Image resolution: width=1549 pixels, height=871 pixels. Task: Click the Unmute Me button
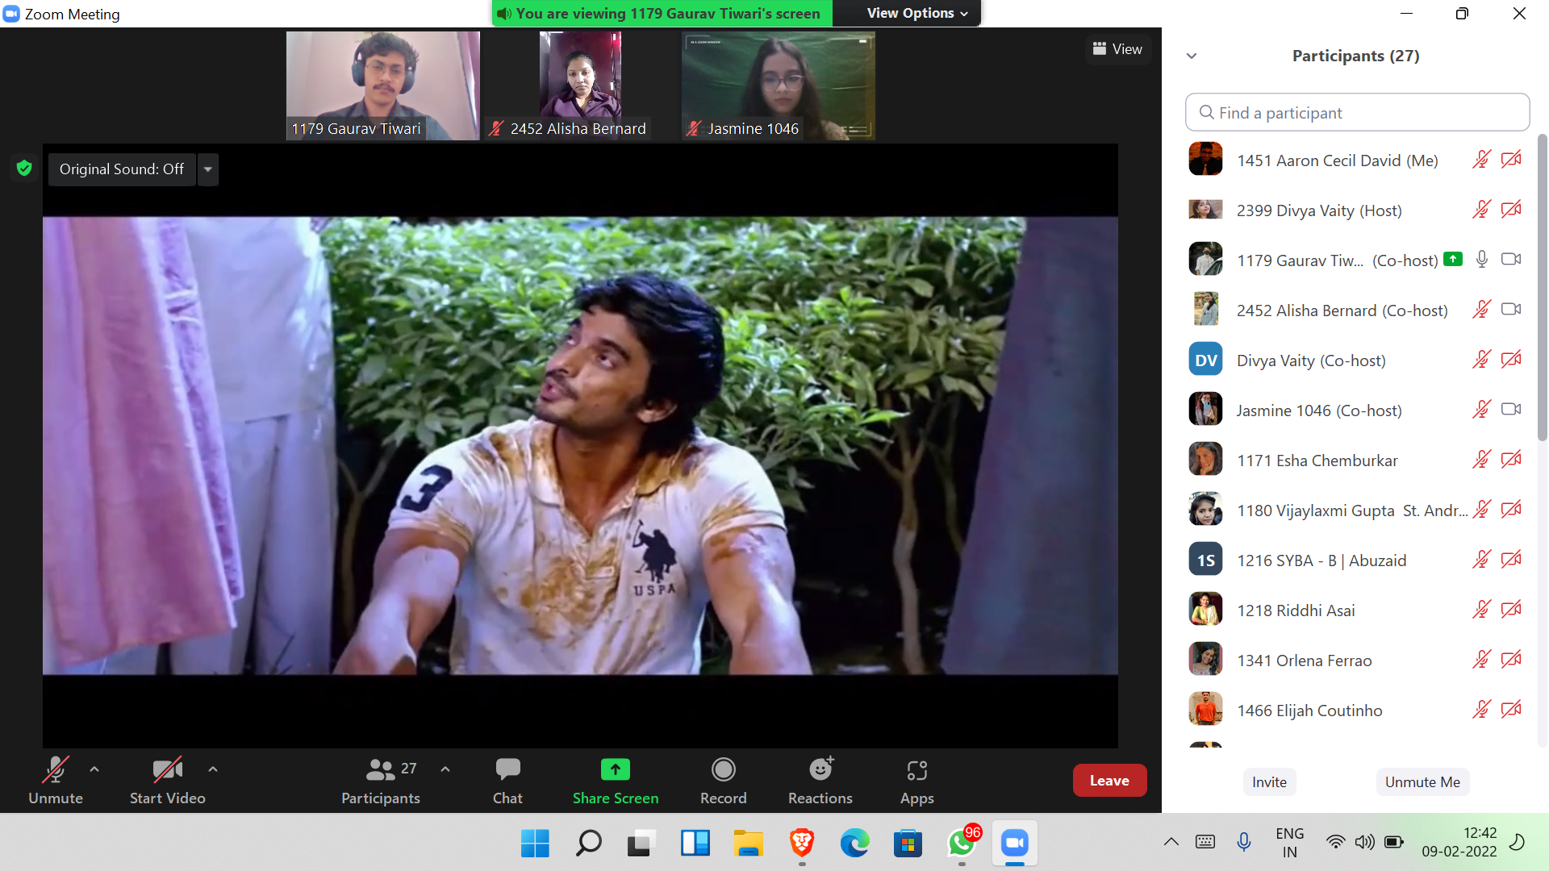click(x=1422, y=781)
